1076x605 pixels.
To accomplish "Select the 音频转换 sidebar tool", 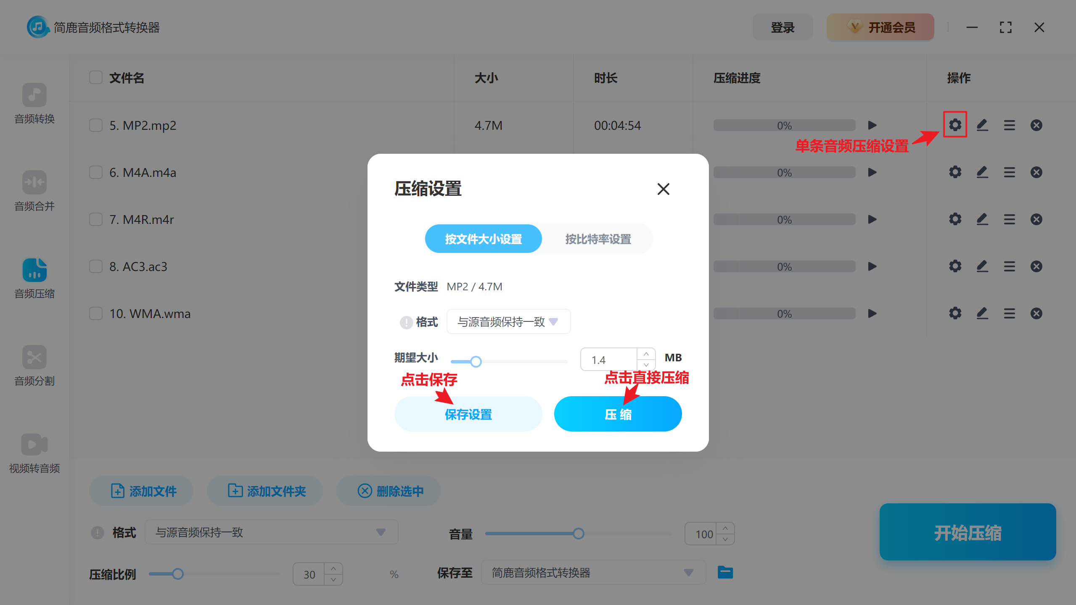I will coord(34,104).
